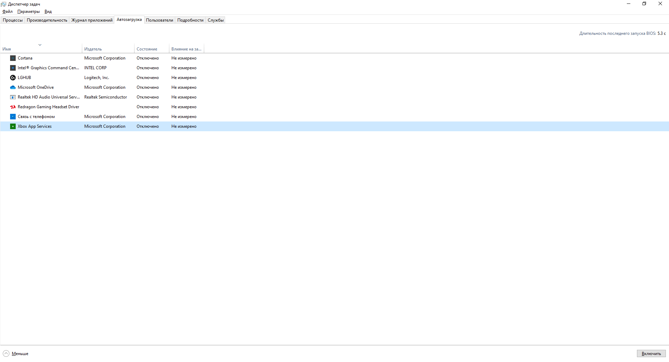Click Не измерено in Cortana row
The width and height of the screenshot is (669, 362).
tap(184, 58)
